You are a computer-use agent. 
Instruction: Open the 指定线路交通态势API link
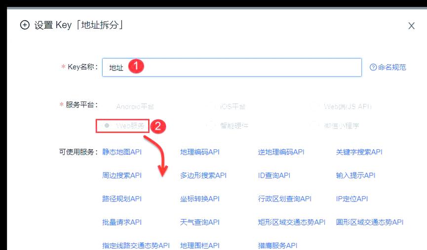(x=136, y=246)
